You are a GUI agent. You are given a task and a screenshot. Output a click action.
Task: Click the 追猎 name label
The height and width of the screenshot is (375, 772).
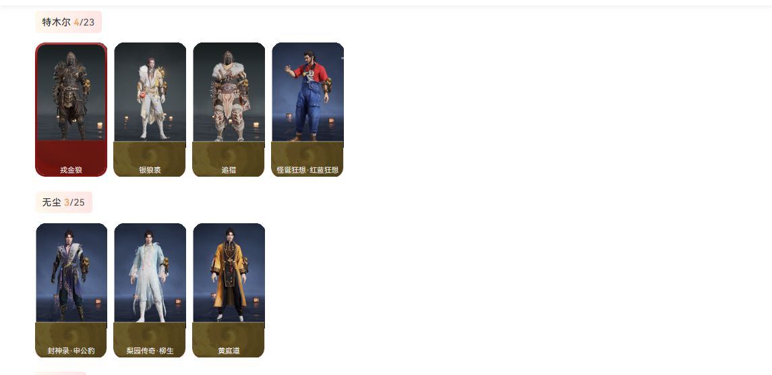pyautogui.click(x=229, y=170)
